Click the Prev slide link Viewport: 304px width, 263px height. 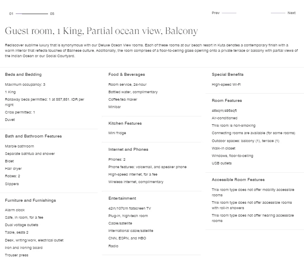point(216,13)
